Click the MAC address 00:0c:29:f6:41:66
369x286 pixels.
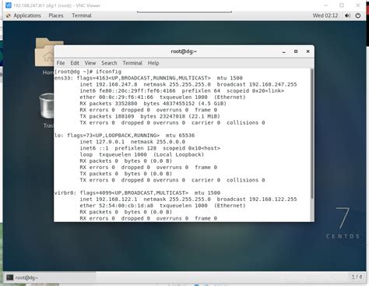click(x=126, y=97)
